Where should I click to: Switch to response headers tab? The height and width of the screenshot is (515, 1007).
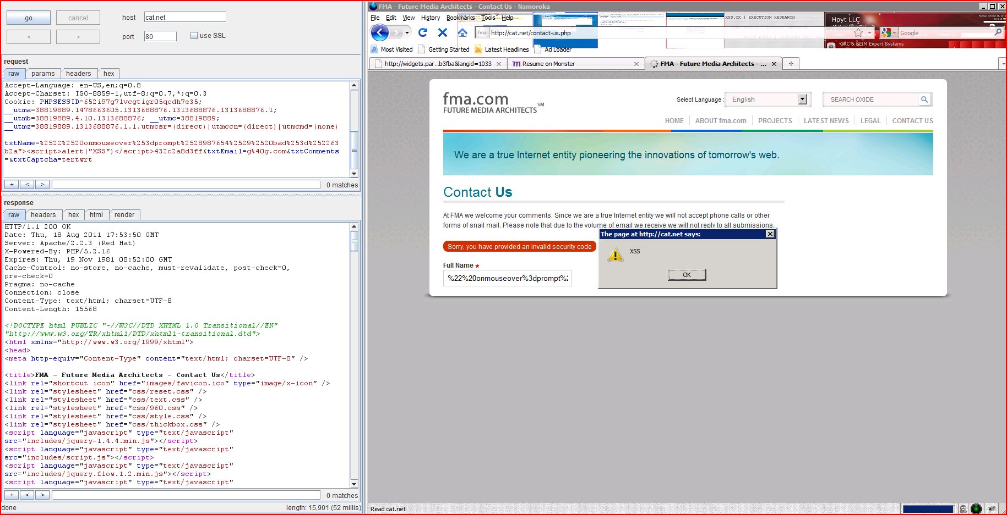coord(43,215)
